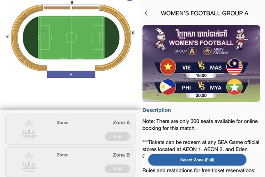Select the Zone B card
Screen dimensions: 265x177
point(70,161)
